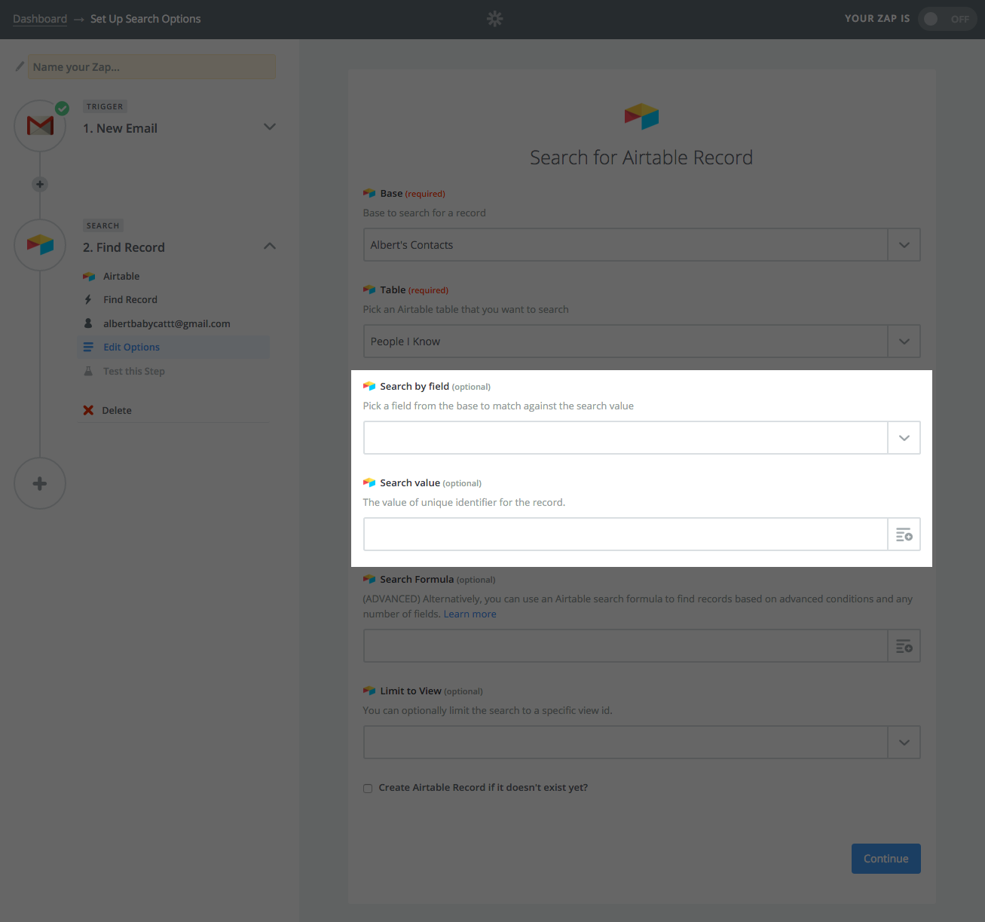
Task: Select Edit Options in the step menu
Action: (173, 347)
